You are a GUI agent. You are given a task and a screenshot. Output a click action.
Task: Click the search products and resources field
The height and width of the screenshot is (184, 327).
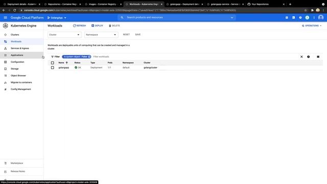pyautogui.click(x=176, y=17)
